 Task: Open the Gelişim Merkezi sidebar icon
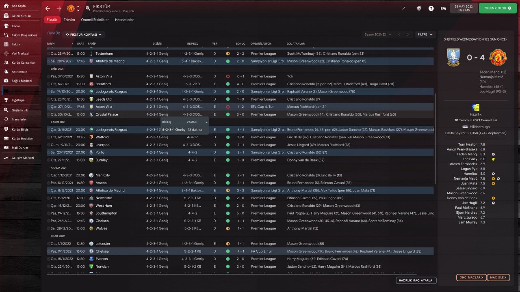[6, 158]
